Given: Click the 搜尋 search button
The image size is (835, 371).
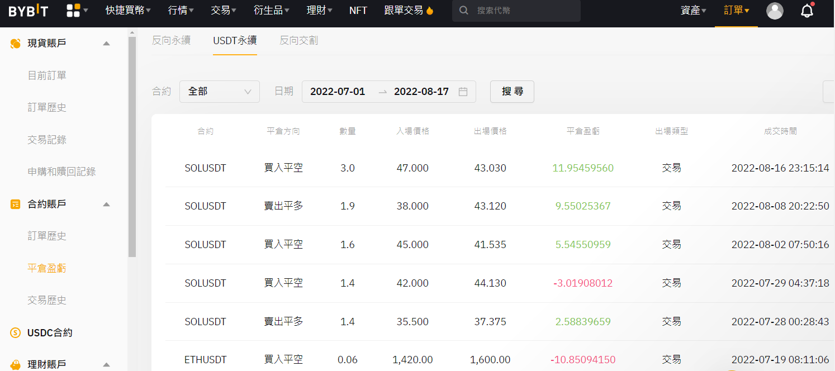Looking at the screenshot, I should 512,92.
